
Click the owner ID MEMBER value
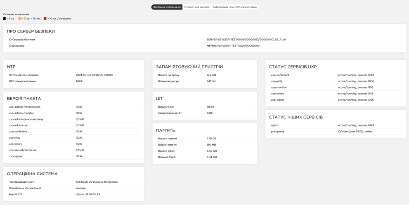point(233,46)
